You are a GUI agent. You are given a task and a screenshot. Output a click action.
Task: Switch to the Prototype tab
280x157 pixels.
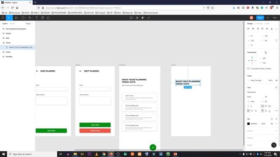tap(259, 24)
